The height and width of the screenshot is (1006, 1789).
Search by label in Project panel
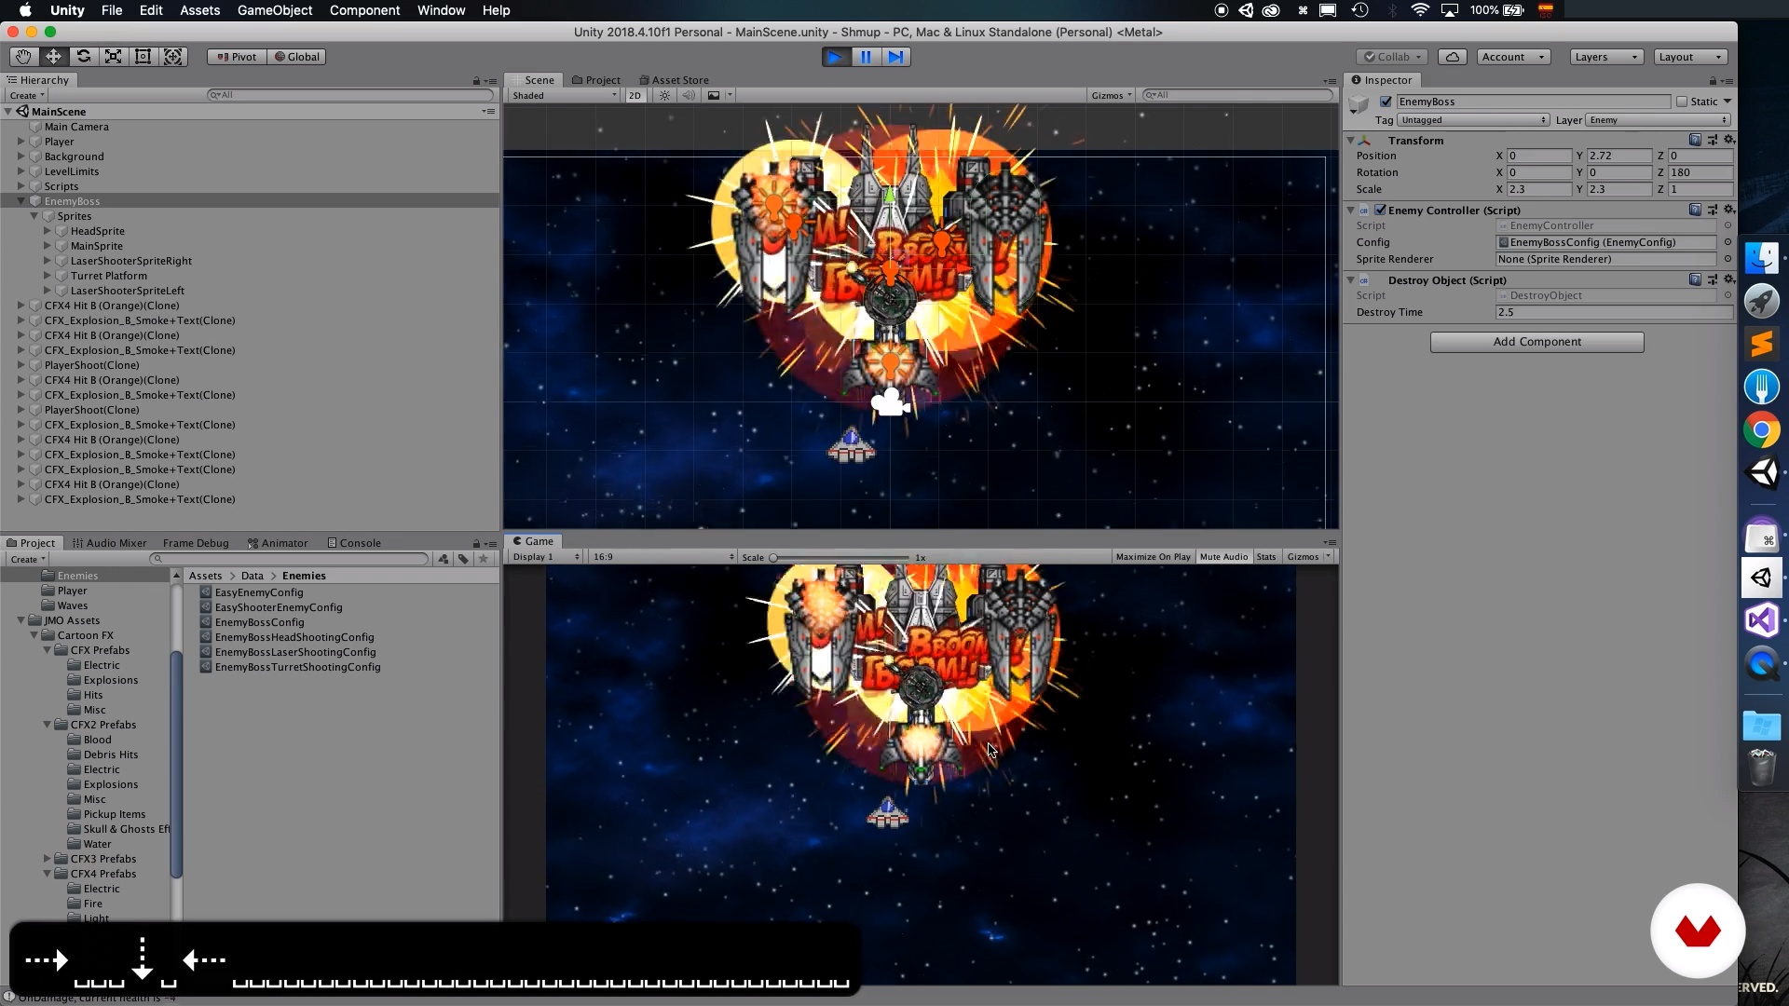click(x=463, y=559)
